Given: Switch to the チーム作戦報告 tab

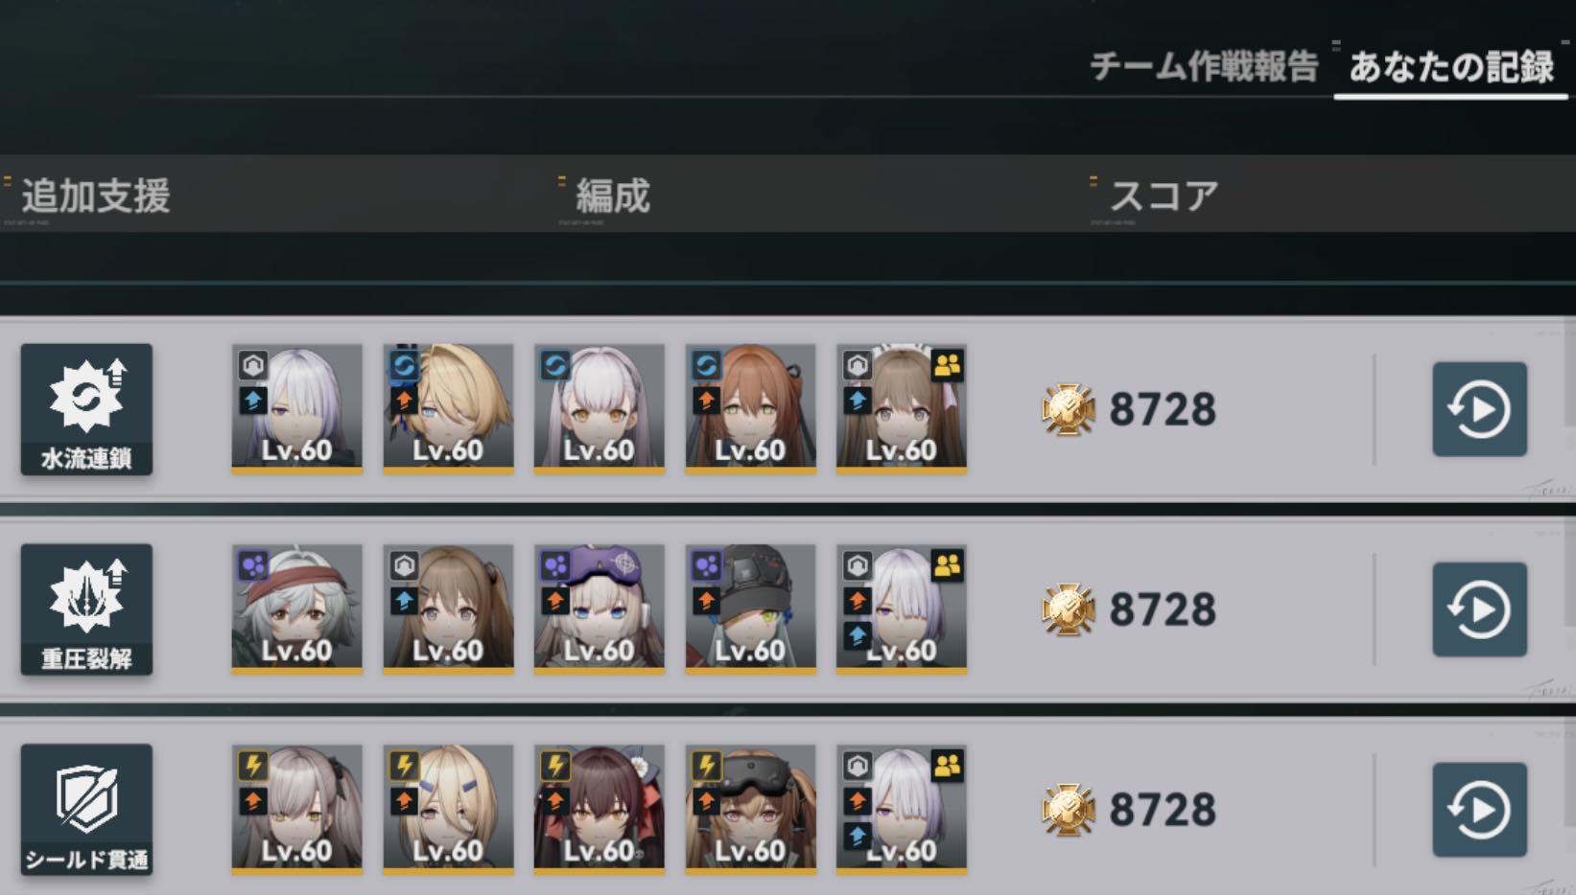Looking at the screenshot, I should coord(1204,67).
